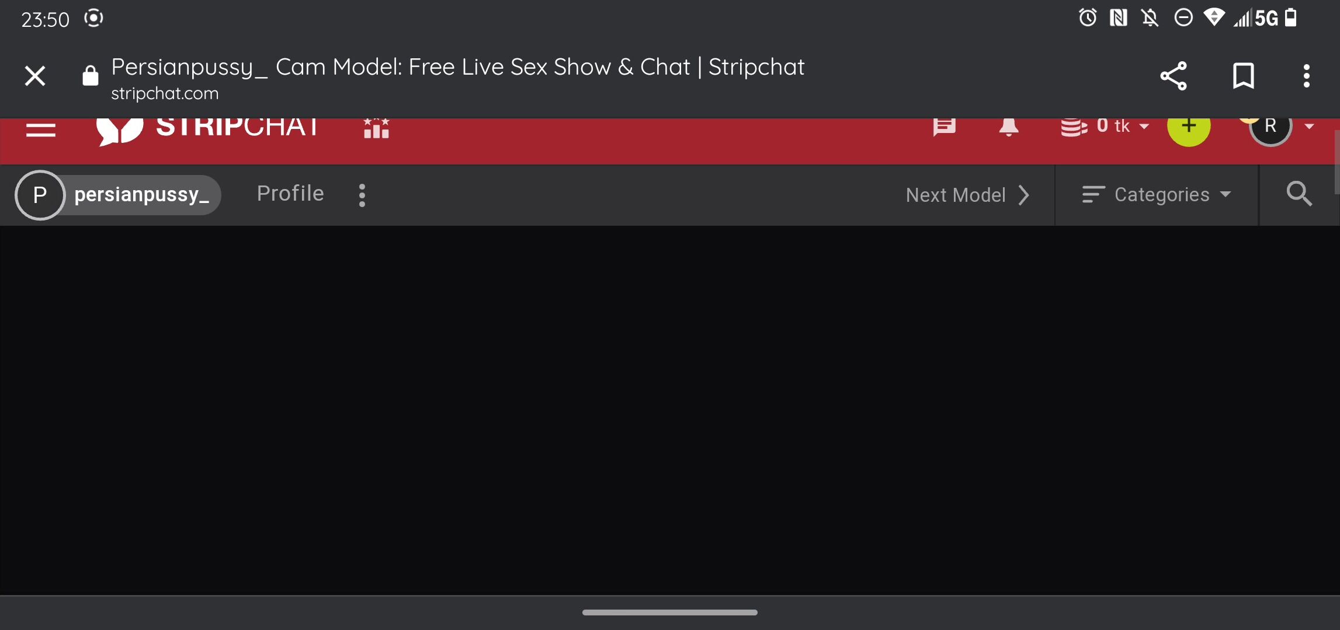Share page via browser share icon
Viewport: 1340px width, 630px height.
click(1173, 76)
